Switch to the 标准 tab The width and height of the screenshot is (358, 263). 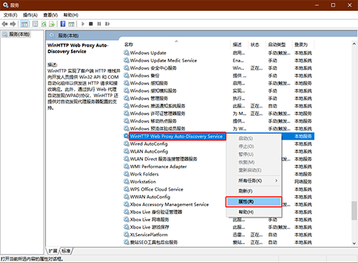pos(66,251)
